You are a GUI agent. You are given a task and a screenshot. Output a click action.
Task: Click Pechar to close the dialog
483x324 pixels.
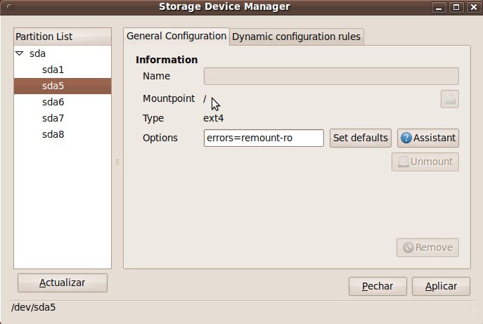tap(378, 287)
